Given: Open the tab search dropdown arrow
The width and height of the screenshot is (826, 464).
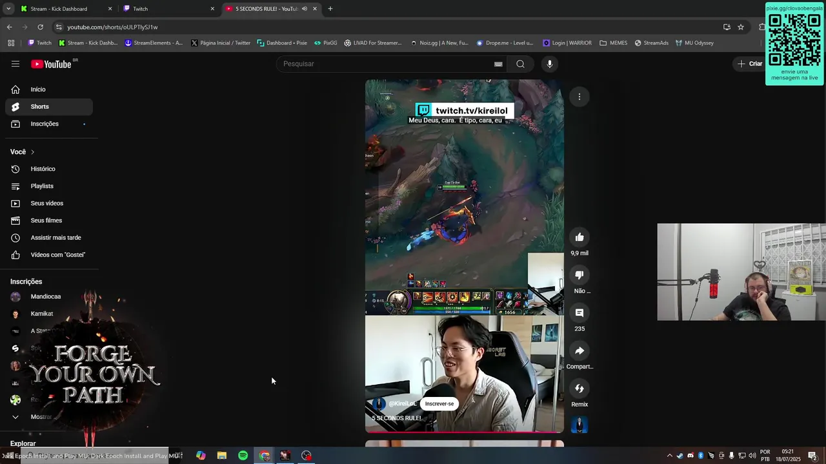Looking at the screenshot, I should (x=8, y=9).
